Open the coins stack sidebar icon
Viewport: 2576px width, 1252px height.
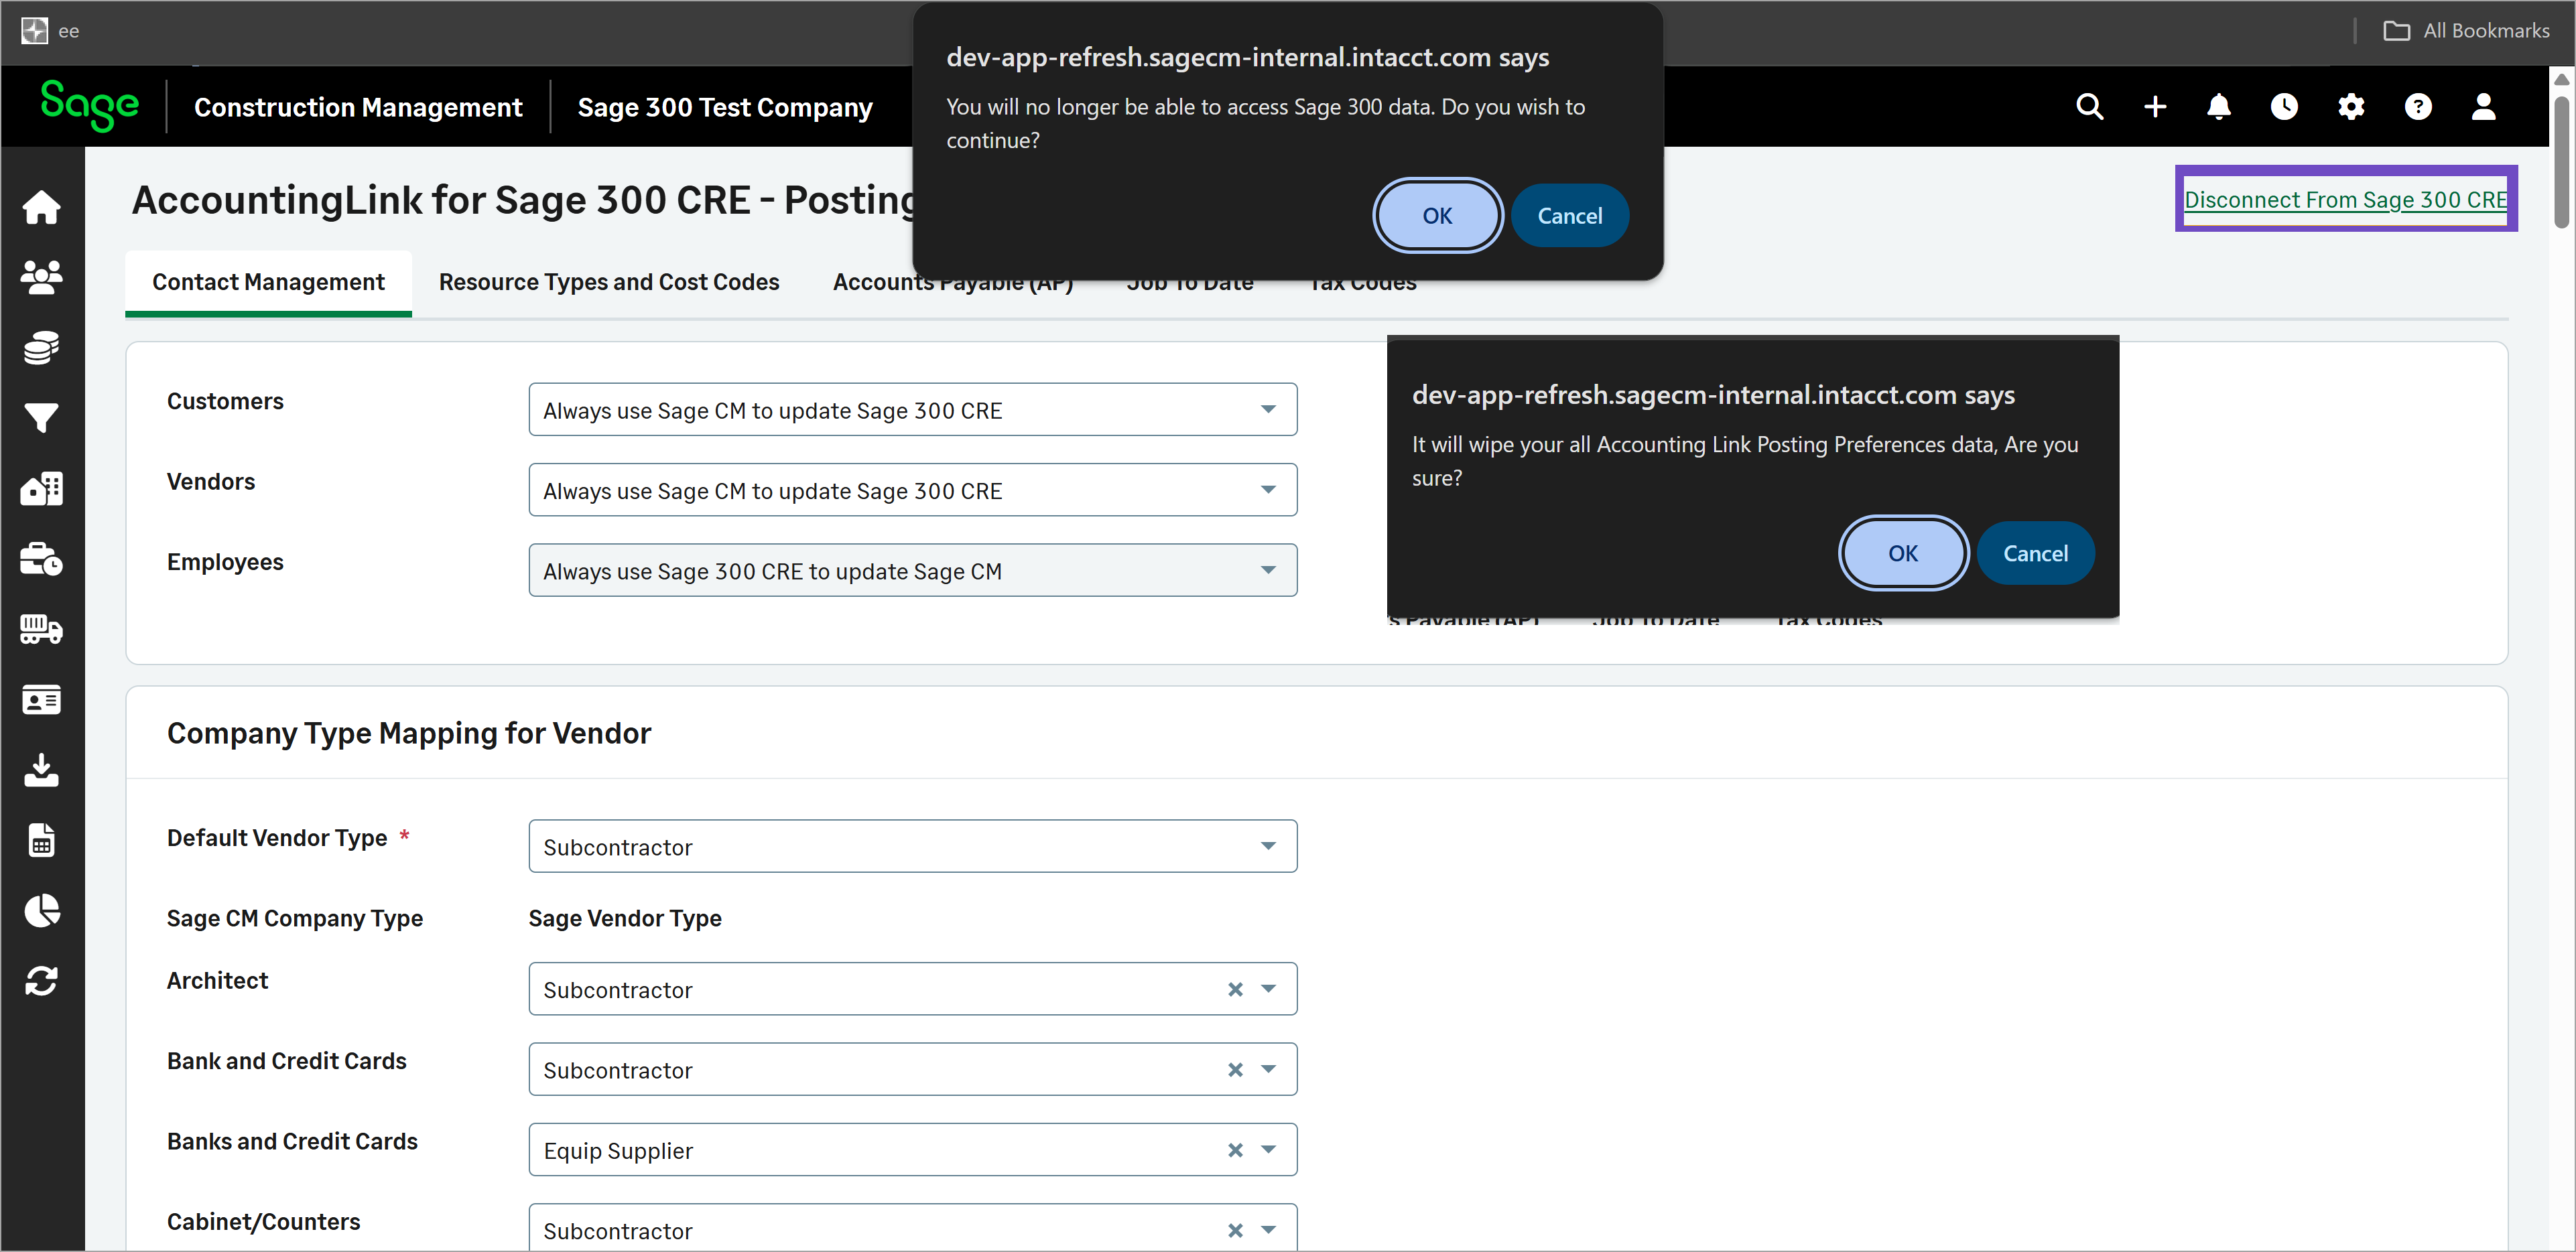coord(42,347)
